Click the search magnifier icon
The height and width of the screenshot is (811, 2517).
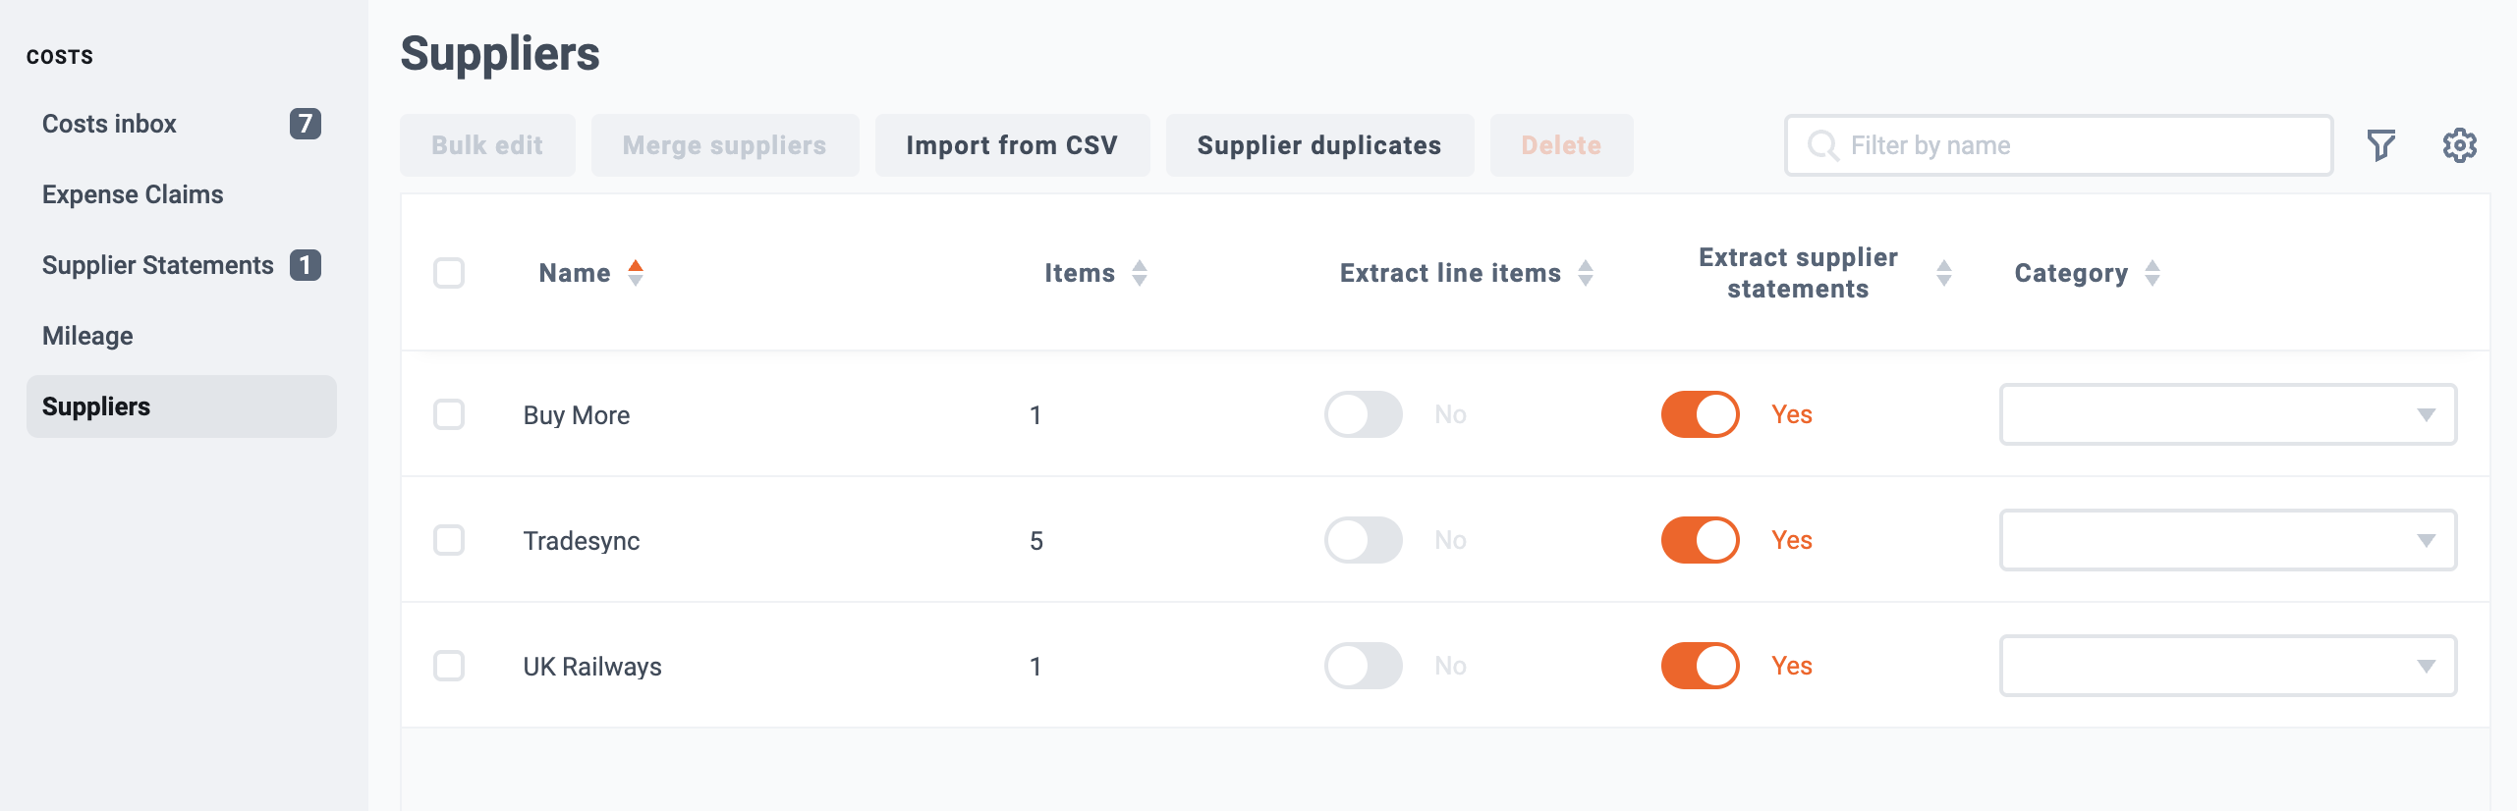(x=1823, y=145)
